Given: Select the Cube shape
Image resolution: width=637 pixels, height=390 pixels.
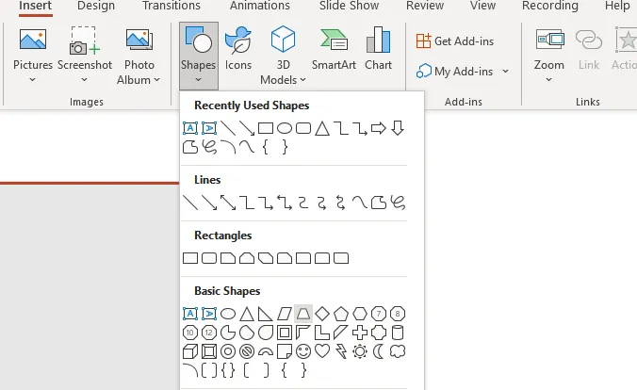Looking at the screenshot, I should click(189, 351).
